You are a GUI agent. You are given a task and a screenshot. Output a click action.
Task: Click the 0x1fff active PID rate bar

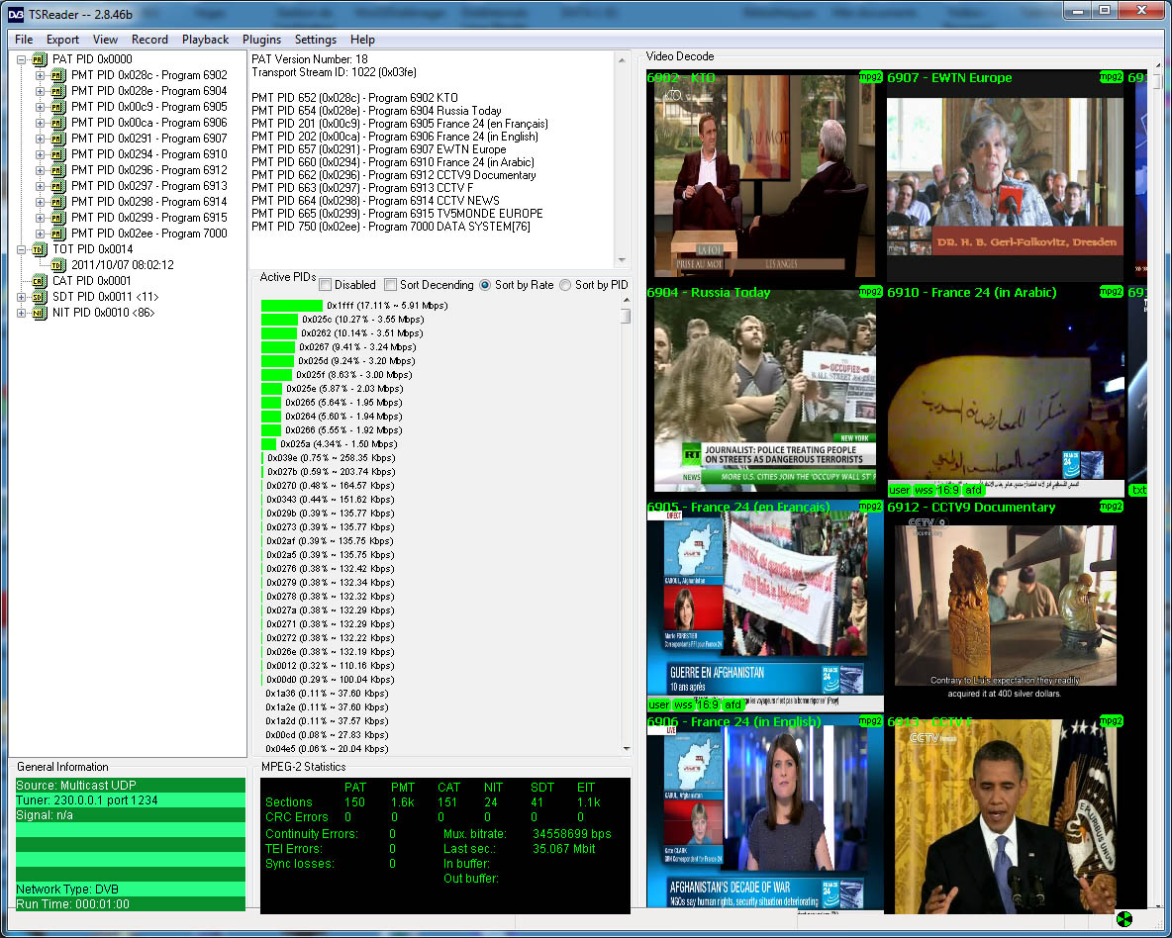tap(292, 306)
